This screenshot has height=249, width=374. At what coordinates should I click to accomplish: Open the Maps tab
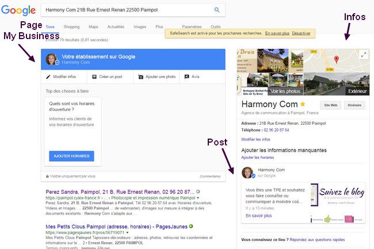tap(93, 26)
